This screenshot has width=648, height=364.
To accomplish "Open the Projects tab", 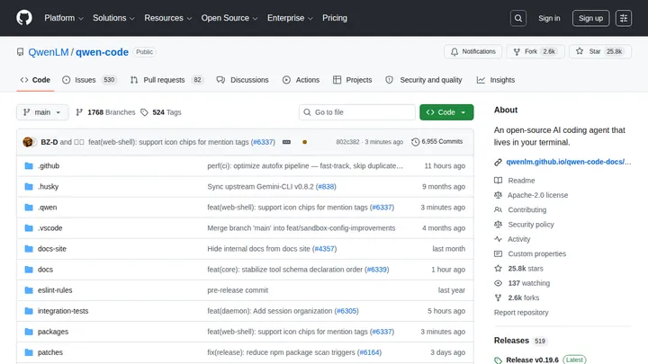I will 353,80.
